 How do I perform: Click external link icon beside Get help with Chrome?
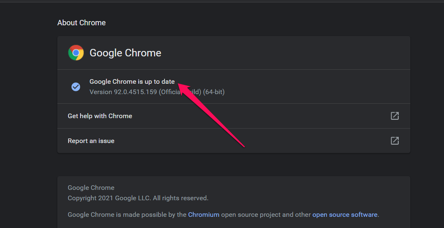[x=395, y=116]
